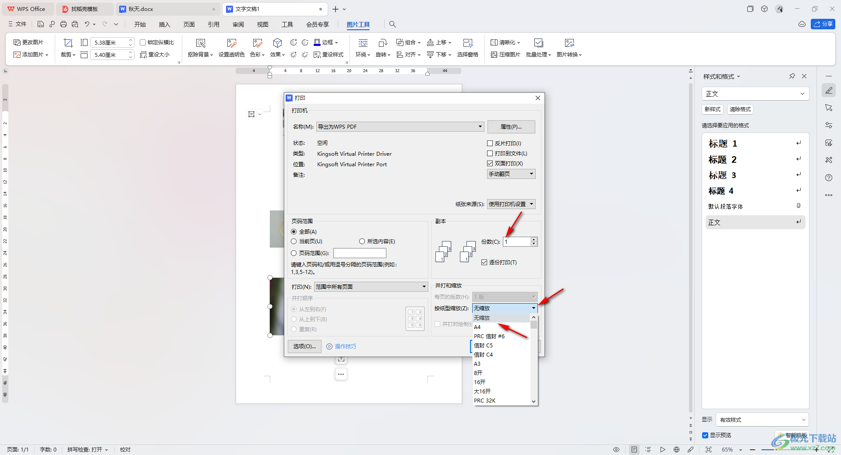Viewport: 841px width, 455px height.
Task: Open Text Wrap (环绕) options
Action: [x=363, y=47]
